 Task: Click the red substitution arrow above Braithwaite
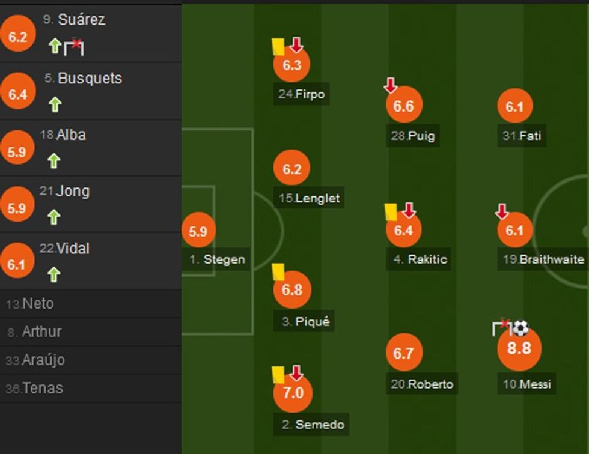coord(502,211)
